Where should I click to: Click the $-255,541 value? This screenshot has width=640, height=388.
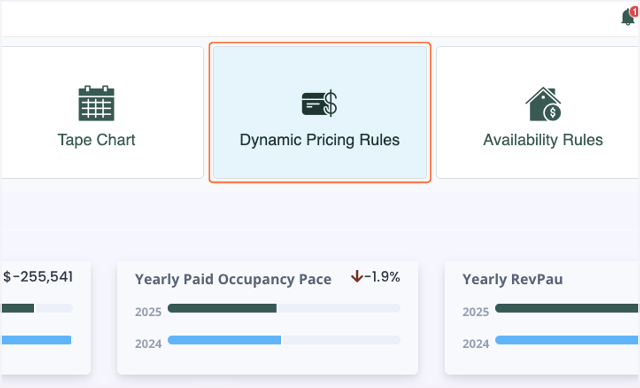(x=38, y=276)
